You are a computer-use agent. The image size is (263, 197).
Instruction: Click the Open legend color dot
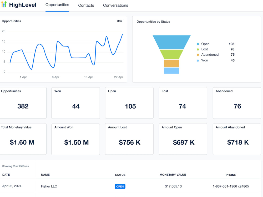coord(198,44)
